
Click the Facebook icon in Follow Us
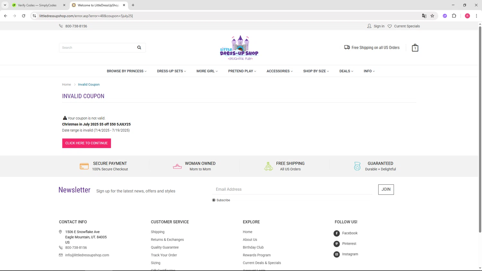(x=336, y=233)
